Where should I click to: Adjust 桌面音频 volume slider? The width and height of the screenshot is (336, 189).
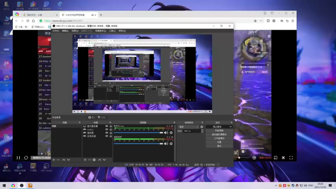tap(139, 144)
